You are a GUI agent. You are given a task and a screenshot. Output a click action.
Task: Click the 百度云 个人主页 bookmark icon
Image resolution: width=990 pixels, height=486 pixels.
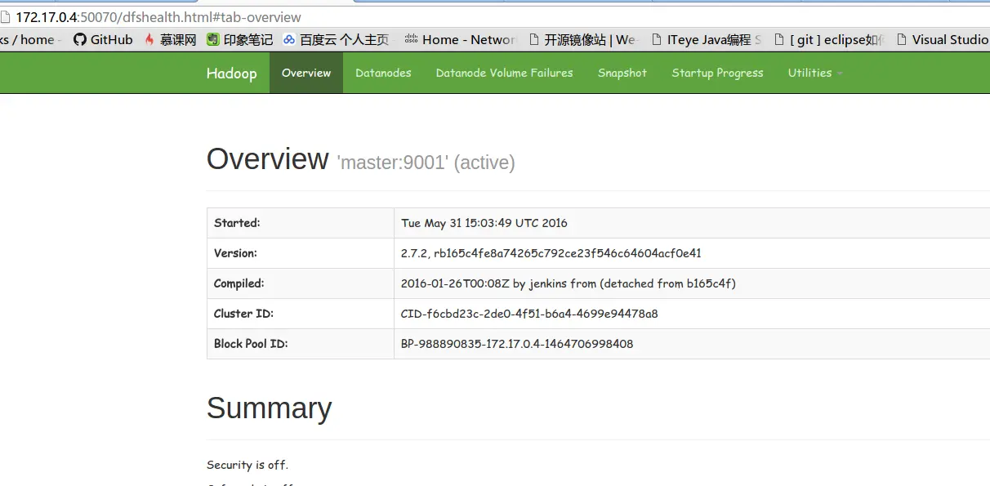288,38
